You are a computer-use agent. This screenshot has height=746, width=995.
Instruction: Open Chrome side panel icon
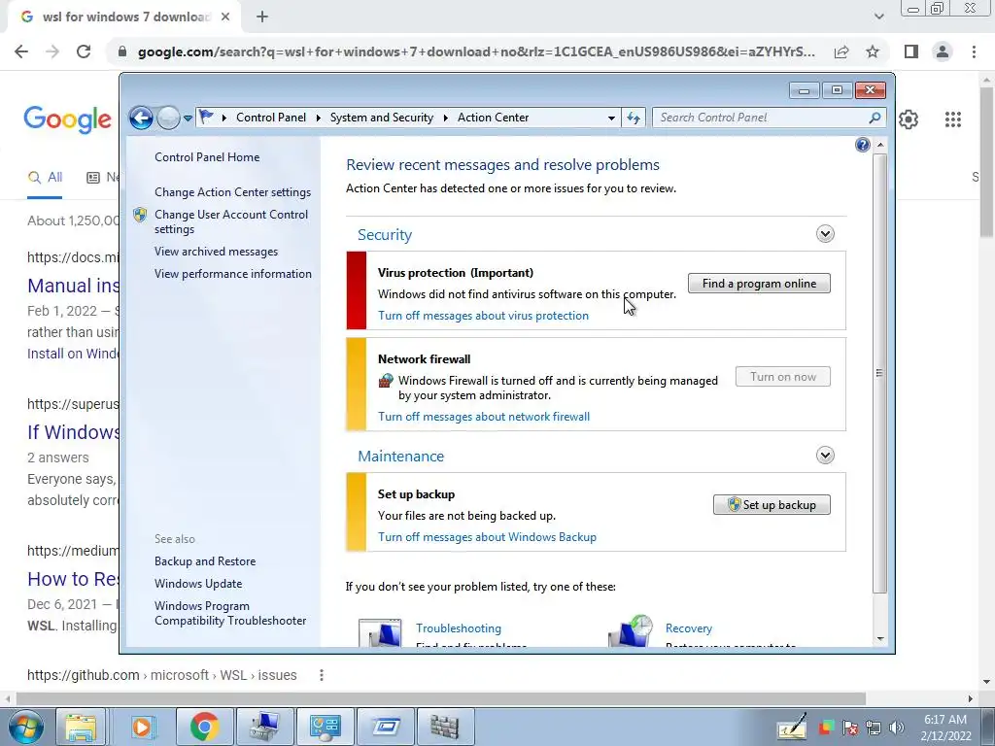click(911, 51)
